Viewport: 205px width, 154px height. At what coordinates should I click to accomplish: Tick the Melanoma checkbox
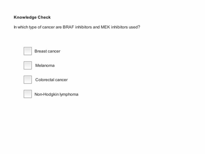pyautogui.click(x=28, y=65)
